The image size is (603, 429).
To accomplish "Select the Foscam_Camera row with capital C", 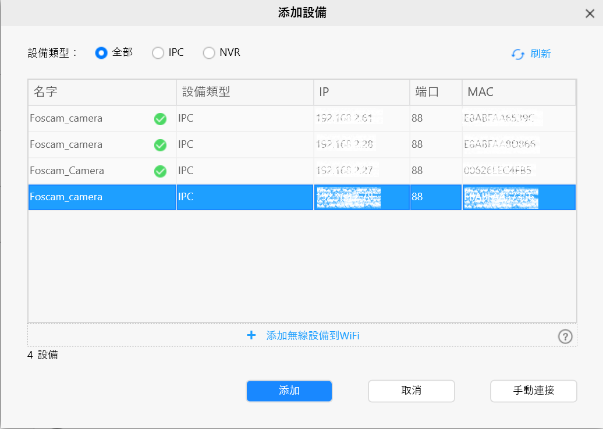I will click(x=302, y=171).
